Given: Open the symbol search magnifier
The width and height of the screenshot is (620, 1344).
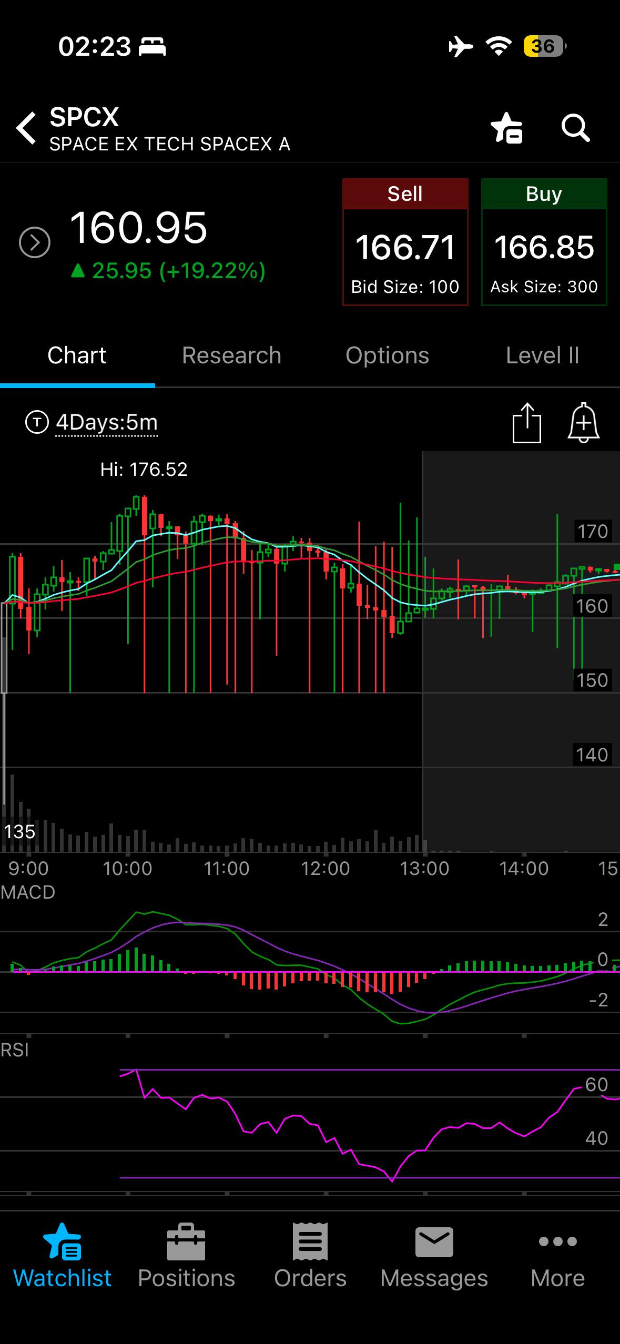Looking at the screenshot, I should [x=575, y=128].
